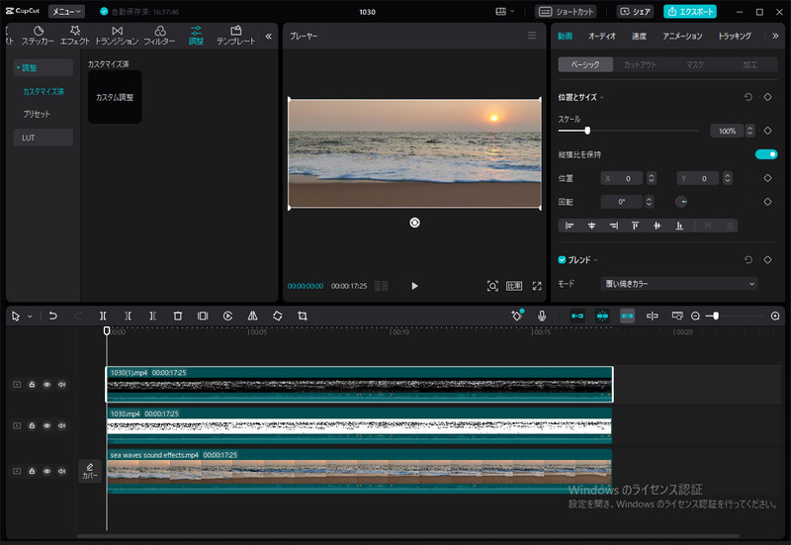Image resolution: width=791 pixels, height=545 pixels.
Task: Open the layout dropdown in title bar
Action: click(x=504, y=11)
